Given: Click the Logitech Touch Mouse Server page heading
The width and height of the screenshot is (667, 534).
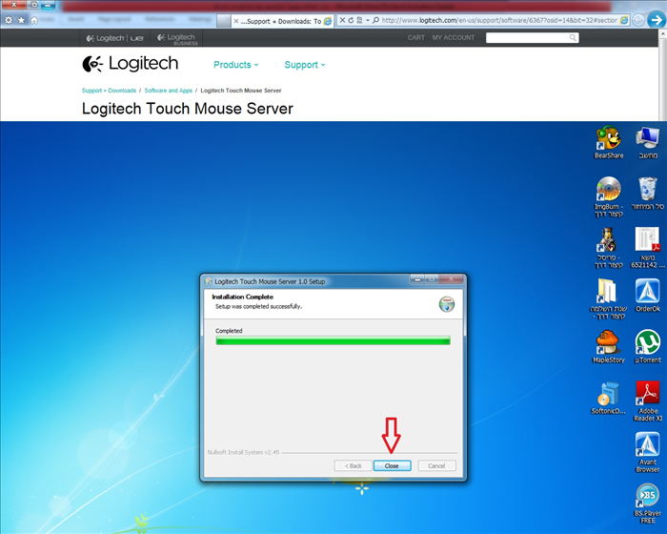Looking at the screenshot, I should tap(187, 109).
